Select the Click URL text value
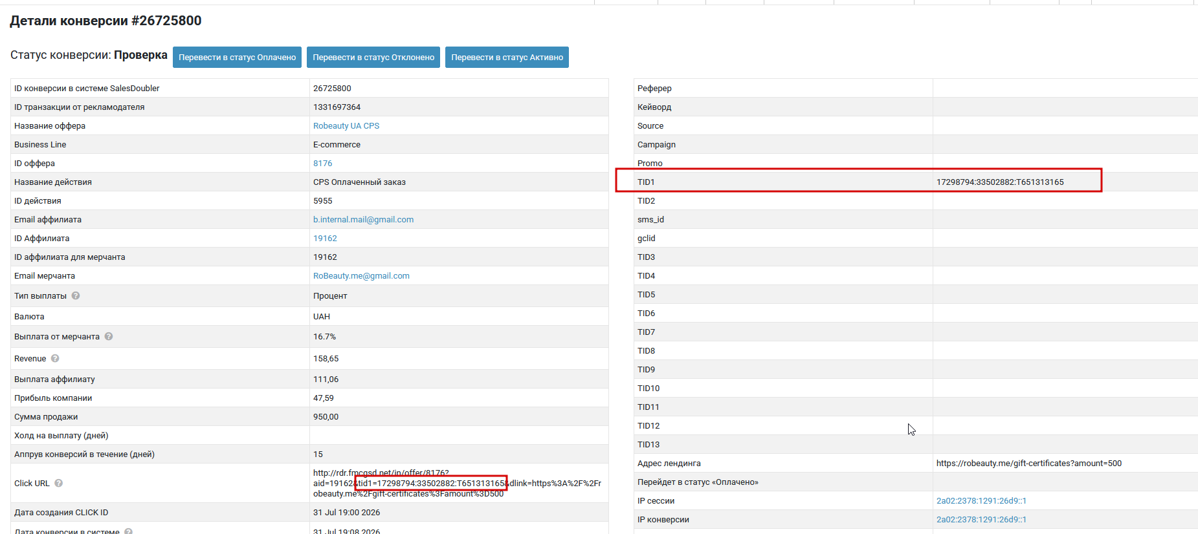The image size is (1198, 534). tap(457, 483)
